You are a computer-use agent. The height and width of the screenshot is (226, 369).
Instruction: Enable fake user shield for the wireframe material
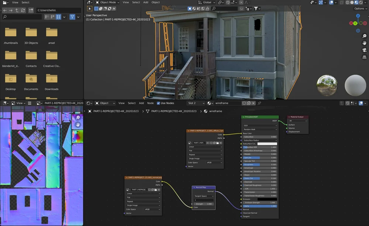pyautogui.click(x=244, y=103)
